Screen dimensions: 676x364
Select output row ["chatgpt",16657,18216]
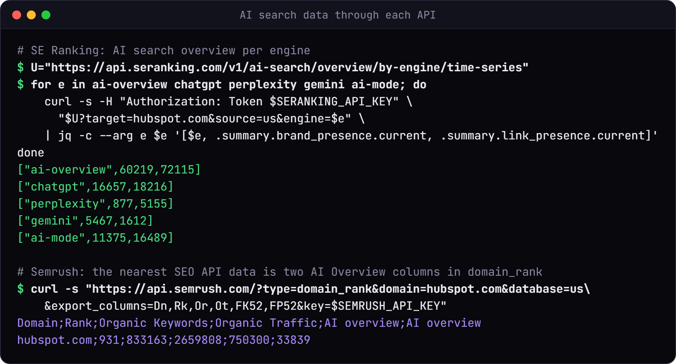point(95,187)
